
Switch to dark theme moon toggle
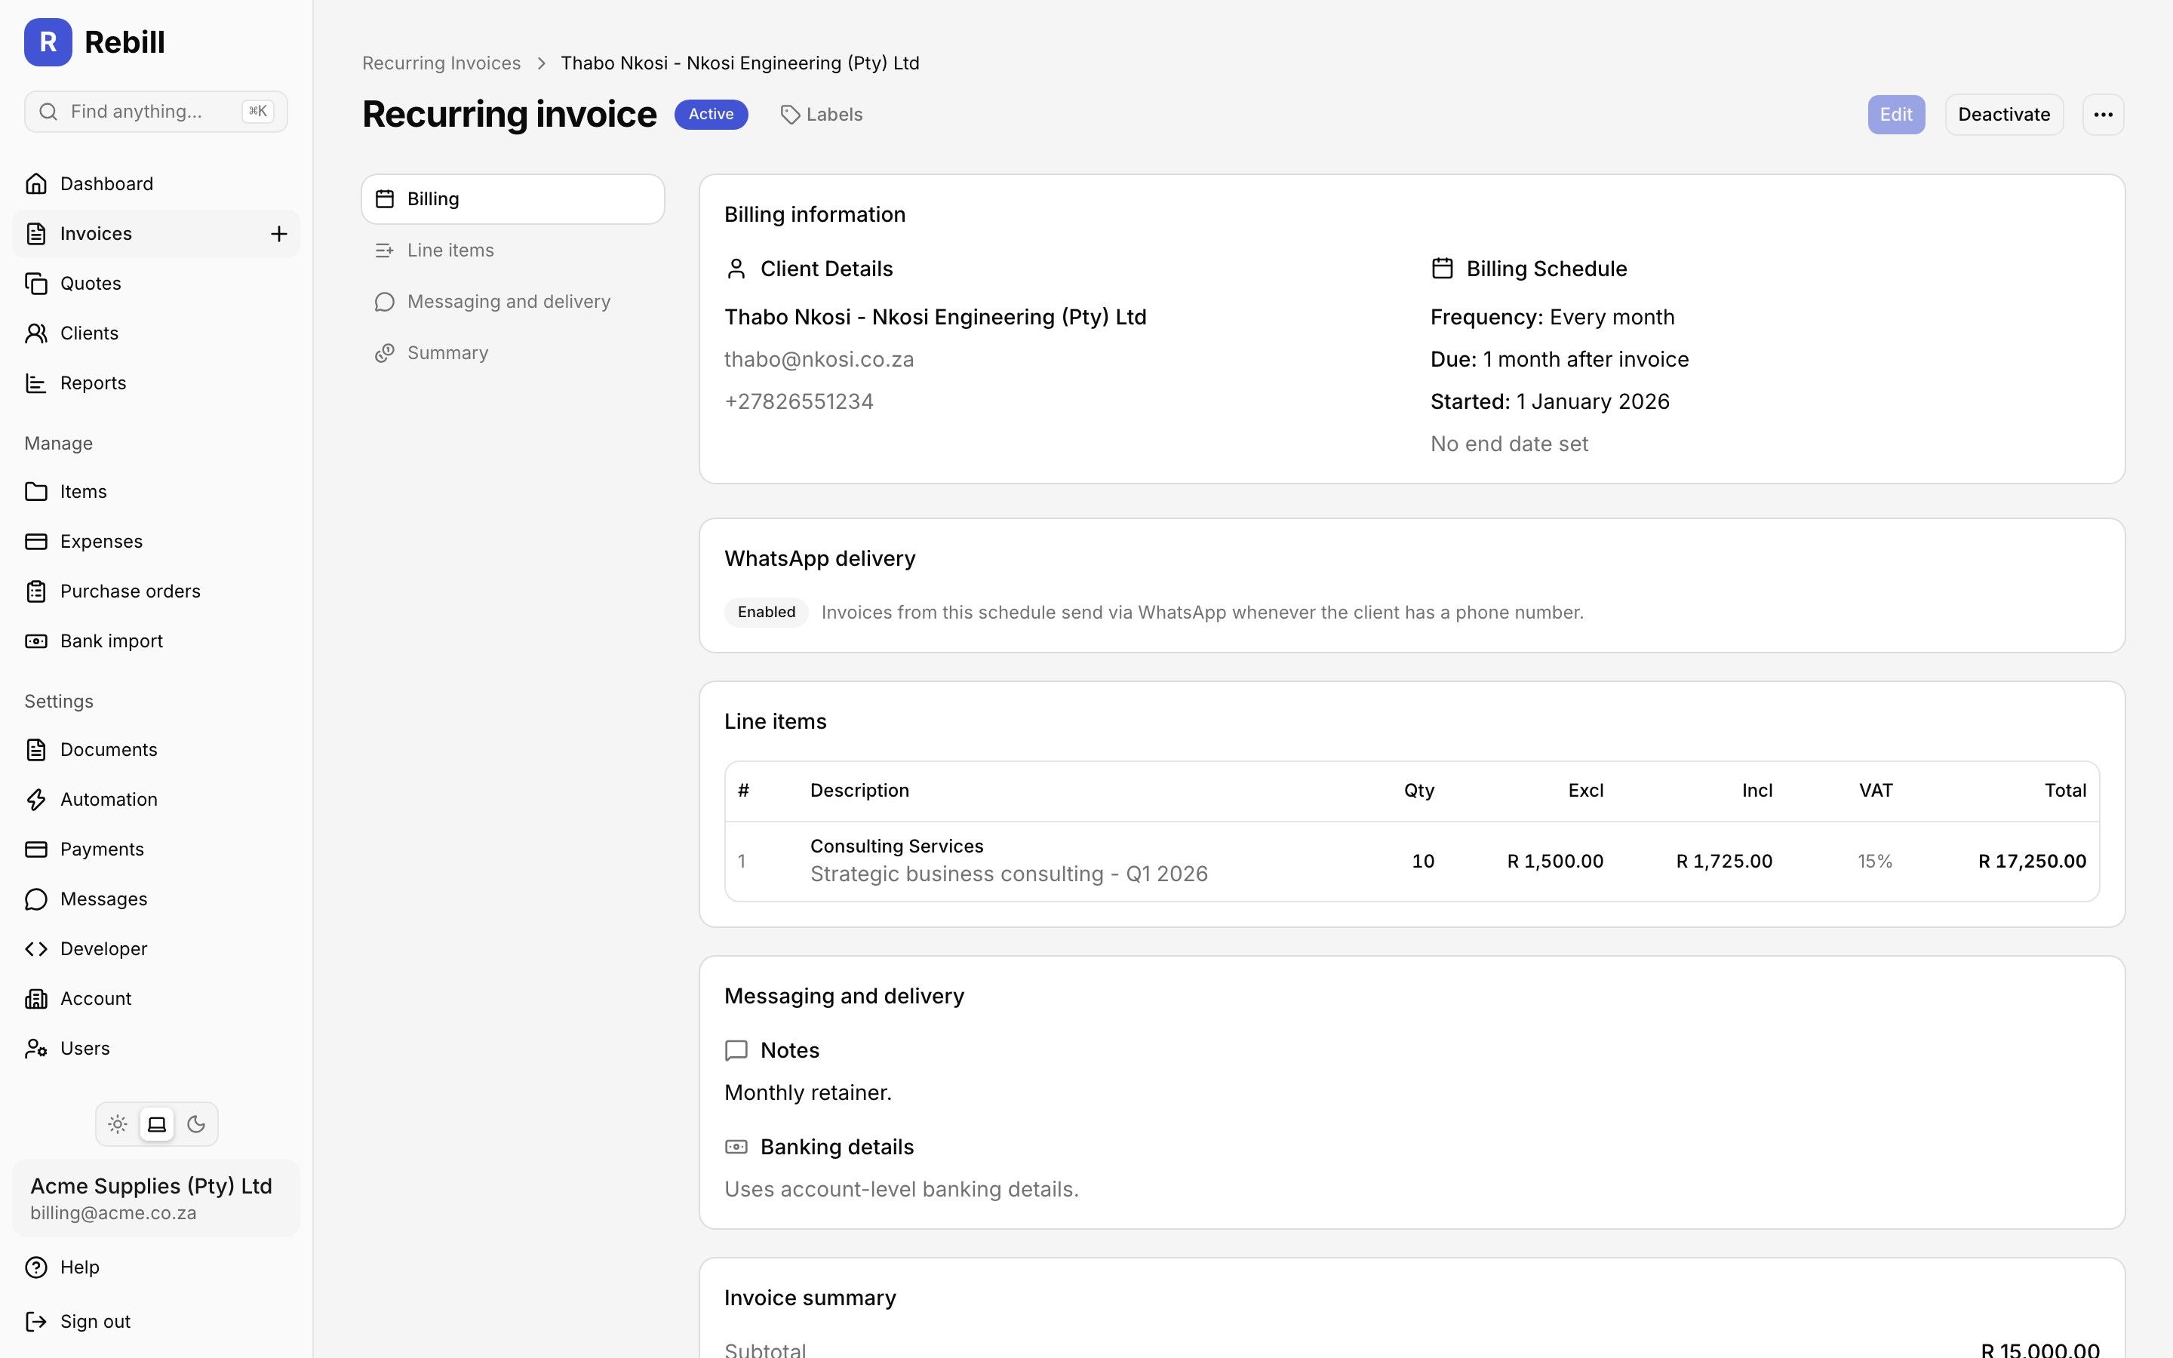(x=195, y=1124)
